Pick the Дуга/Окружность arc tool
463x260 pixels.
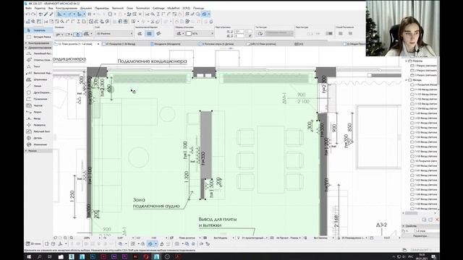[x=38, y=92]
